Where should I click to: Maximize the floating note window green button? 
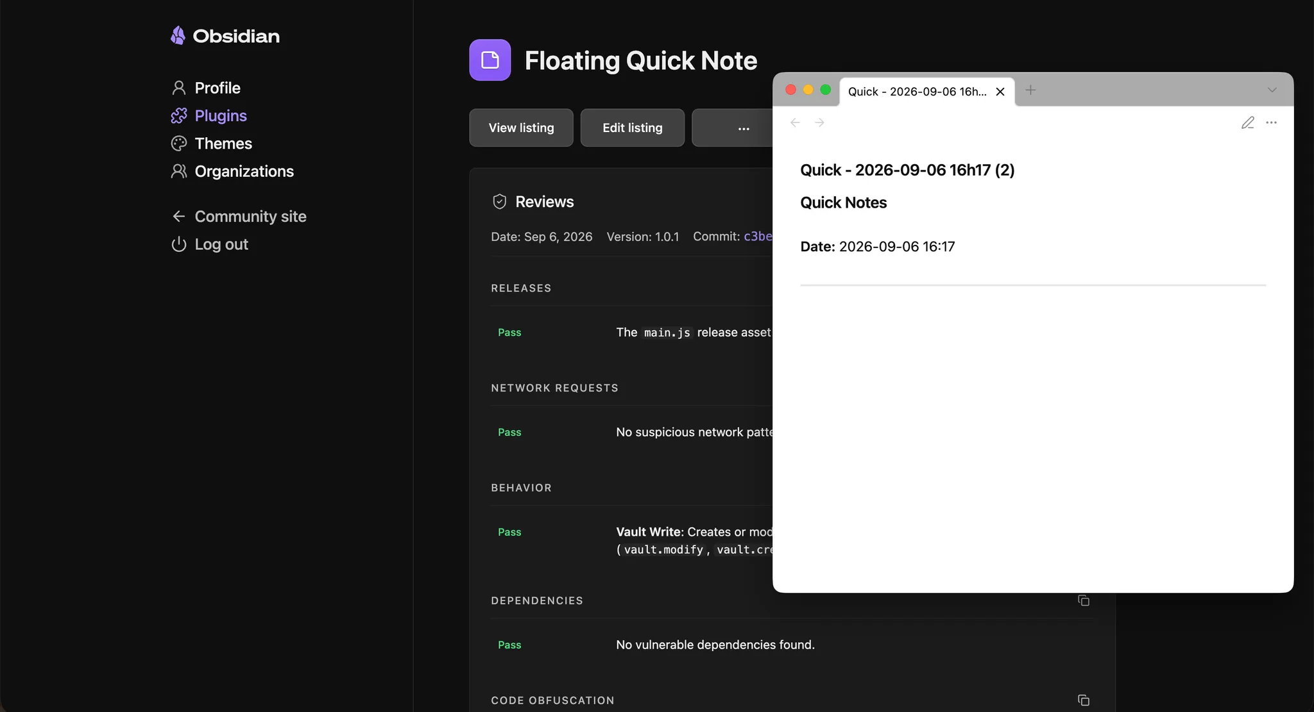(826, 90)
